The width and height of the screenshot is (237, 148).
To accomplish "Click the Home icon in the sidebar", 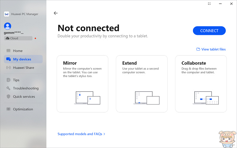I will [8, 51].
